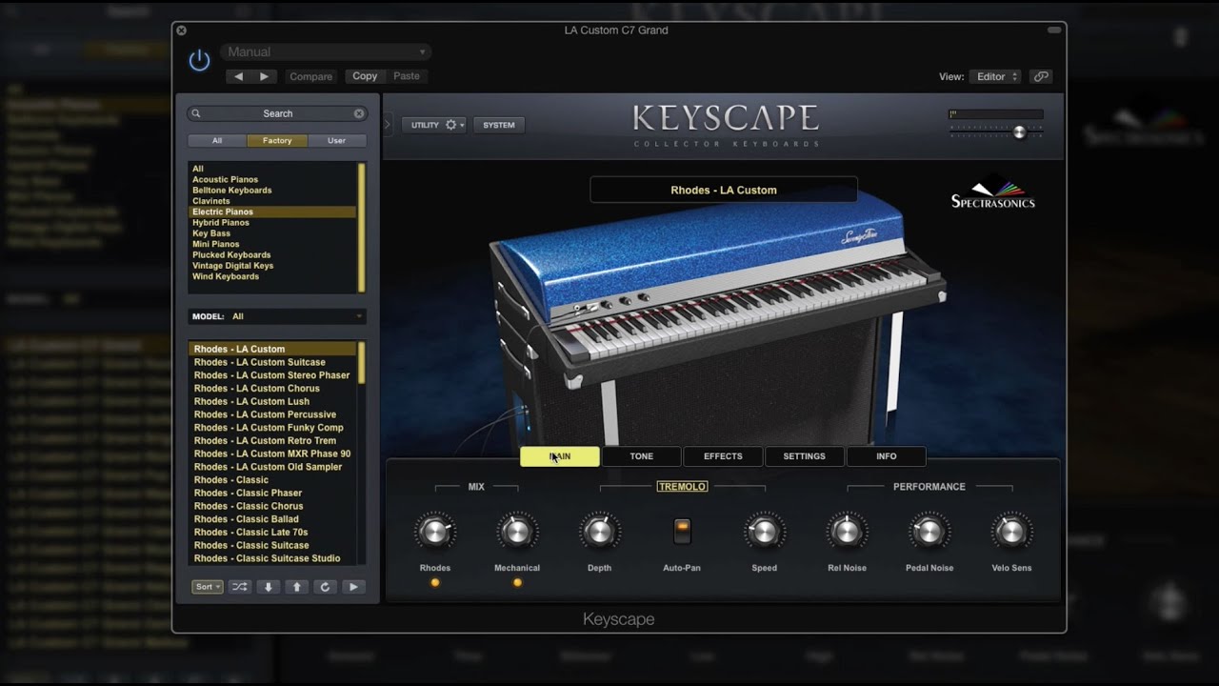Click the master volume slider handle
The width and height of the screenshot is (1219, 686).
click(1019, 132)
